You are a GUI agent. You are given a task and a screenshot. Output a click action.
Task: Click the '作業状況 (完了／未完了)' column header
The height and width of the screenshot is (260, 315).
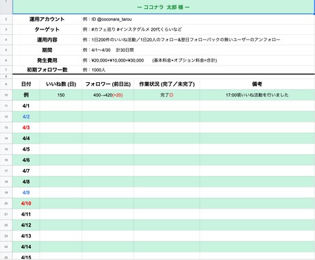166,84
